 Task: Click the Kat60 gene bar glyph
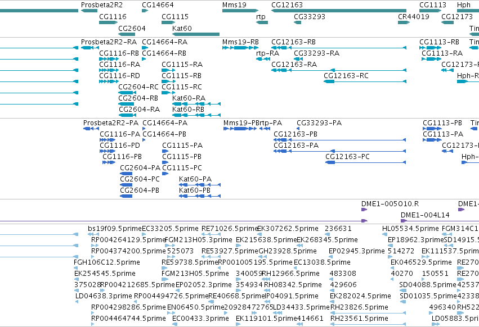tap(196, 34)
